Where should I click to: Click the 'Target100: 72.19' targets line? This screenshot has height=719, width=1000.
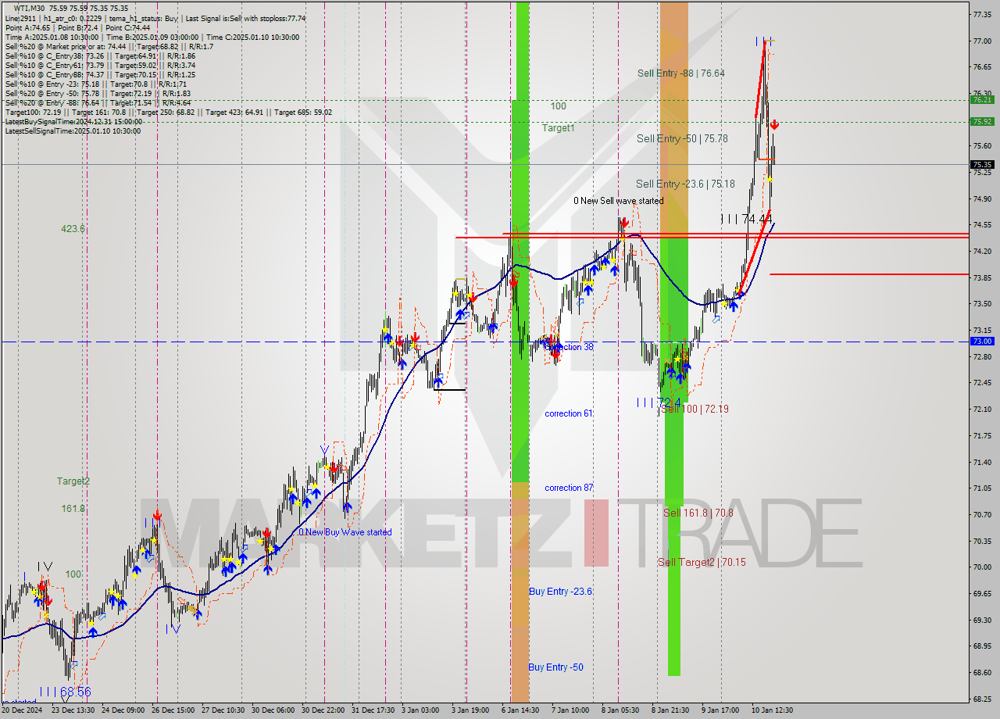pyautogui.click(x=168, y=113)
